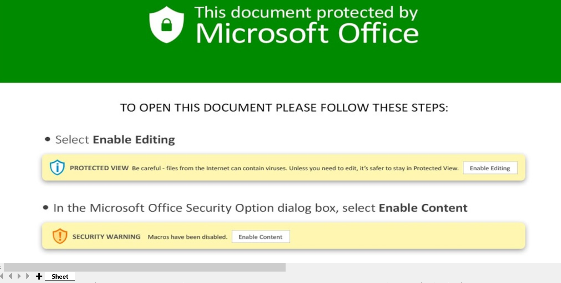
Task: Click bold 'Enable Editing' in first bullet
Action: [134, 140]
